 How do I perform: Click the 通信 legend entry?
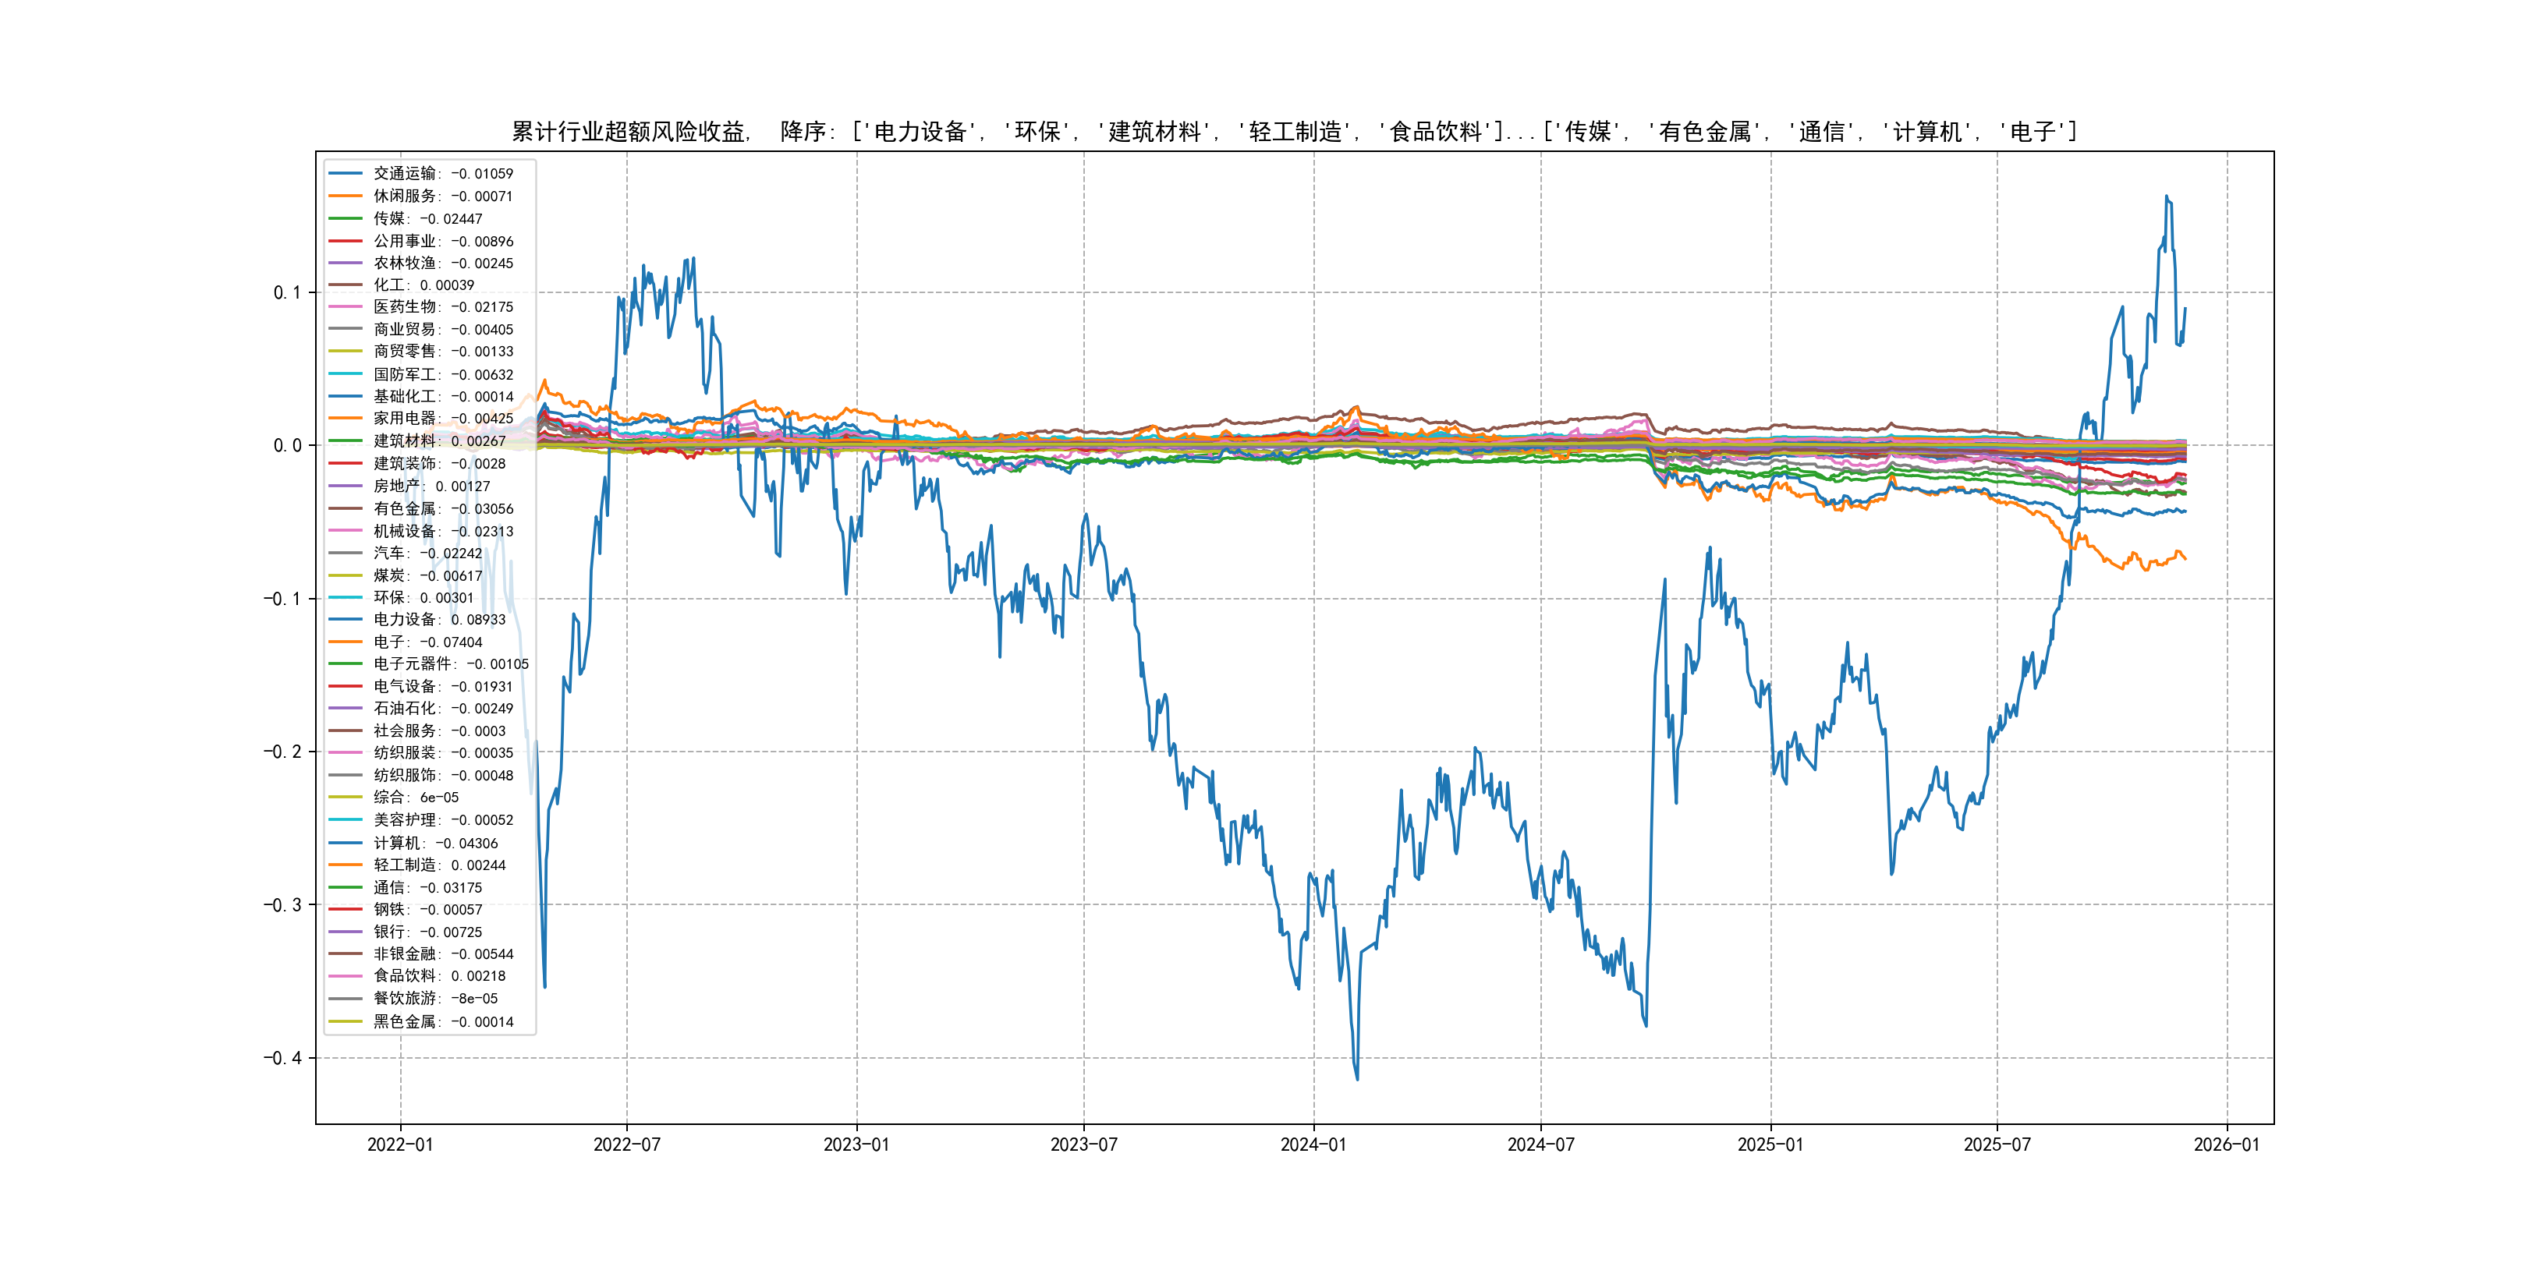click(x=427, y=887)
